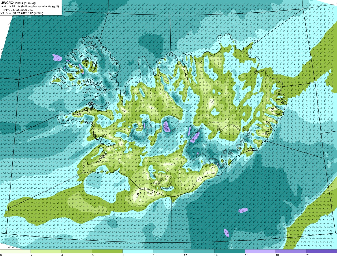Click the '10' label on the scale
337x257 pixels.
(155, 255)
